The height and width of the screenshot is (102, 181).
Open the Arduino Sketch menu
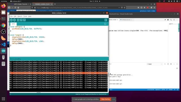[x=20, y=16]
